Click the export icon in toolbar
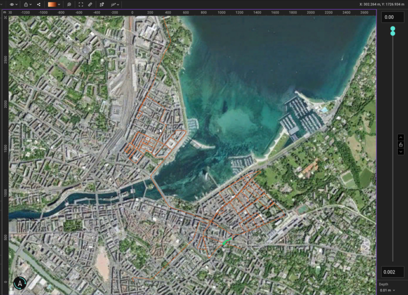This screenshot has height=295, width=408. [x=25, y=4]
